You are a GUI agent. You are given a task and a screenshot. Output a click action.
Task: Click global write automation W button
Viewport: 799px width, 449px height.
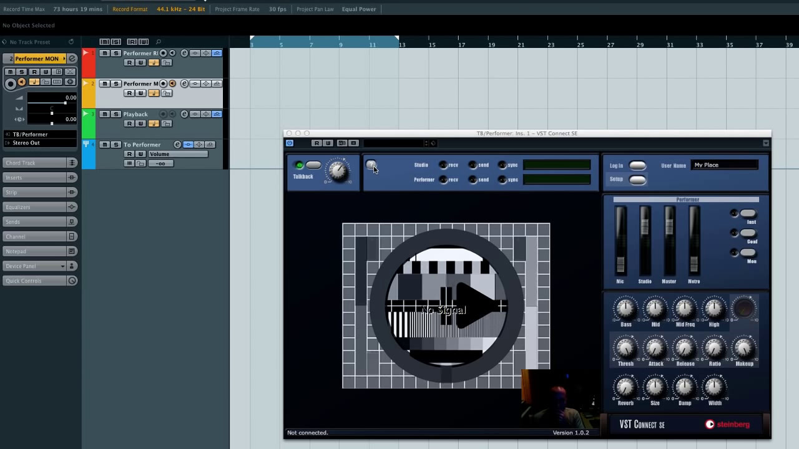click(144, 42)
